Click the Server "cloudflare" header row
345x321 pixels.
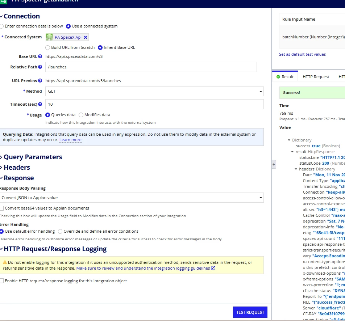pos(324,308)
